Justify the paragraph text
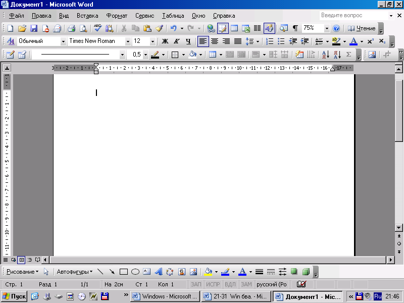The height and width of the screenshot is (303, 404). 237,41
